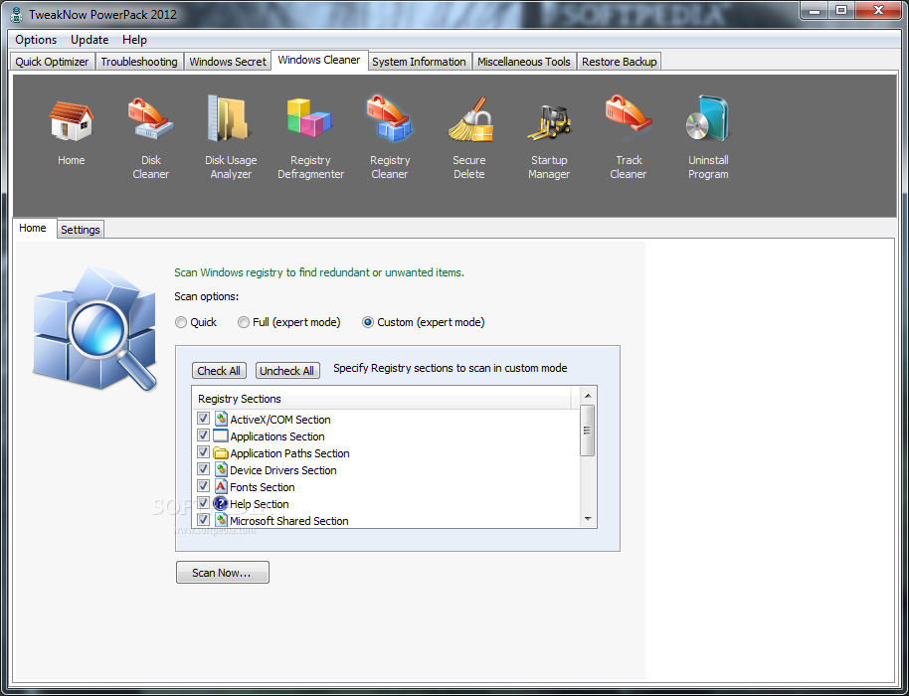Click the Registry Sections column header
The width and height of the screenshot is (909, 696).
(382, 399)
